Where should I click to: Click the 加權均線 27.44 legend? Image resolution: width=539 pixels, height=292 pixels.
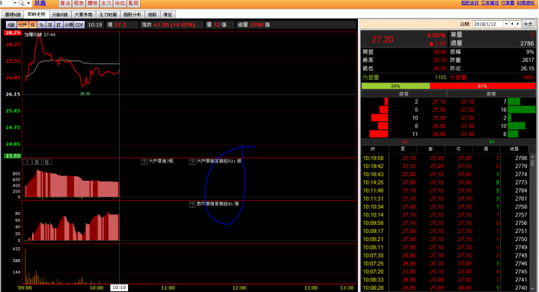pos(40,34)
